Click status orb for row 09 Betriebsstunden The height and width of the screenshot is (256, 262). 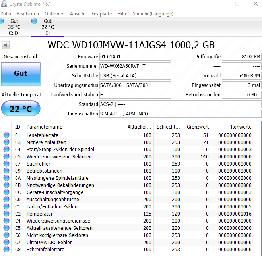pyautogui.click(x=6, y=171)
